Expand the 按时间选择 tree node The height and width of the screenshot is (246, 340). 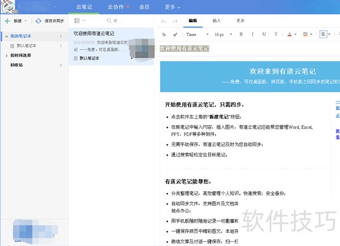click(7, 56)
